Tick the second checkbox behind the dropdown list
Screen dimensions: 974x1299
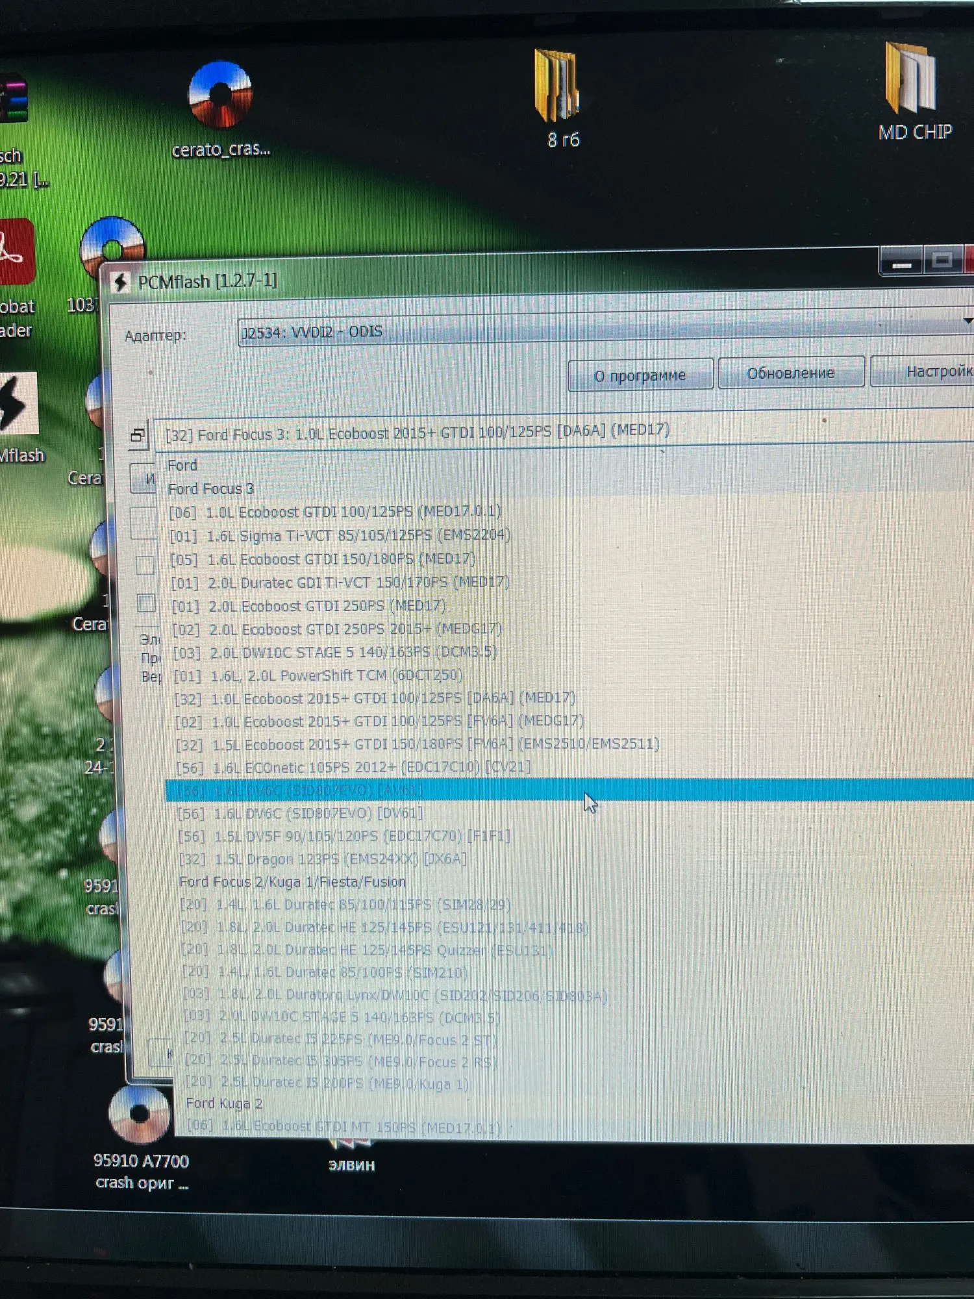coord(147,603)
